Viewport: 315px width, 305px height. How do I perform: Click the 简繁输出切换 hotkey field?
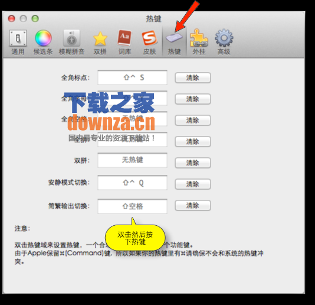pyautogui.click(x=132, y=206)
